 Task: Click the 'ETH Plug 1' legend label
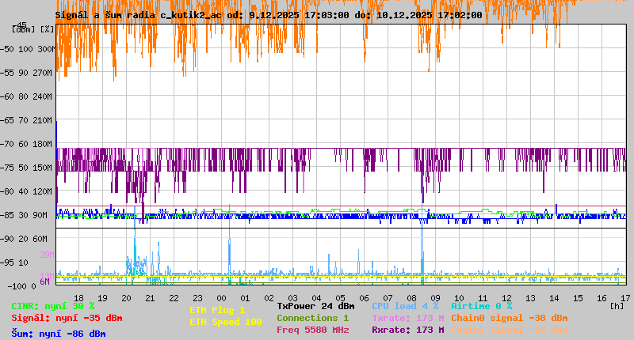[217, 310]
